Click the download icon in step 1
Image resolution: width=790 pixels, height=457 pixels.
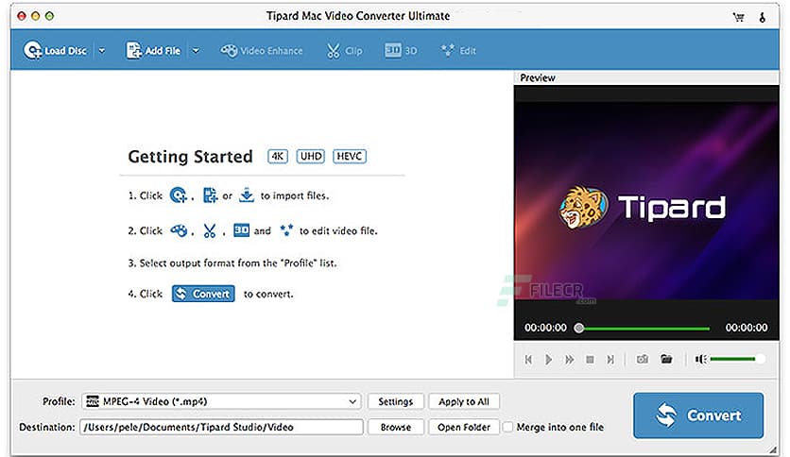coord(247,195)
